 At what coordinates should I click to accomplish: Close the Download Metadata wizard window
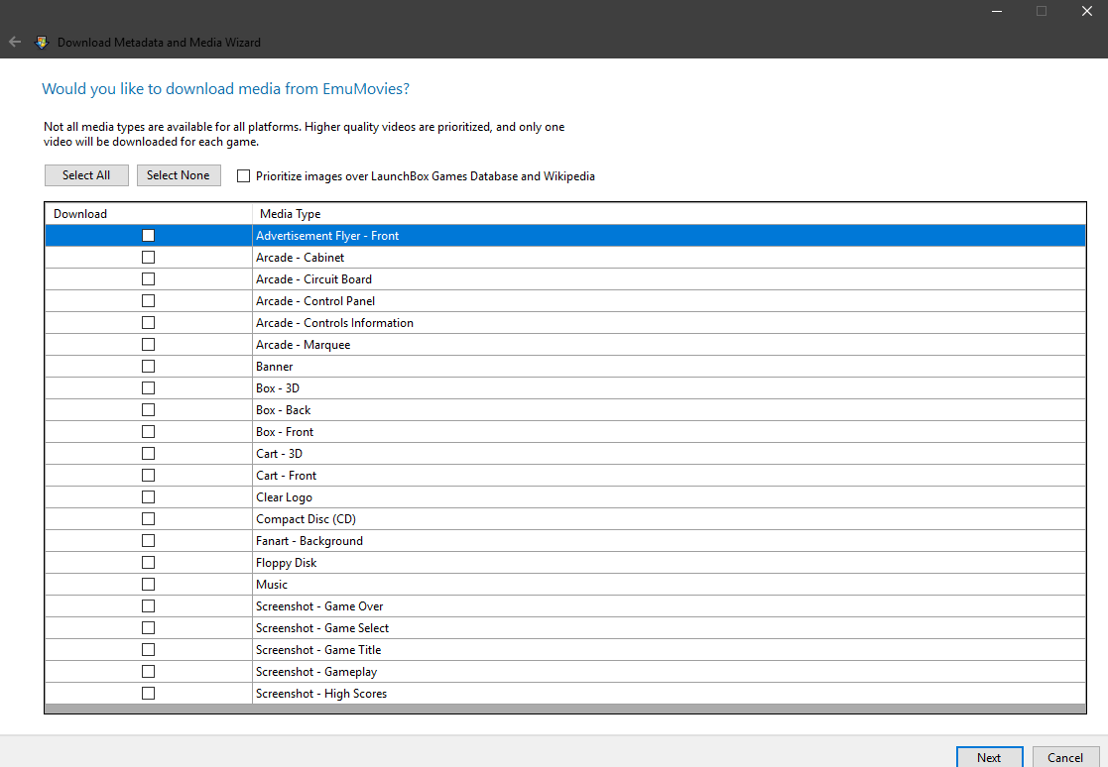tap(1087, 11)
